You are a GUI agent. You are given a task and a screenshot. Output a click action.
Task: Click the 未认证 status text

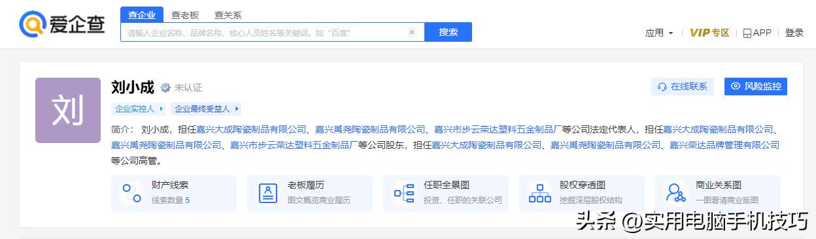(188, 88)
